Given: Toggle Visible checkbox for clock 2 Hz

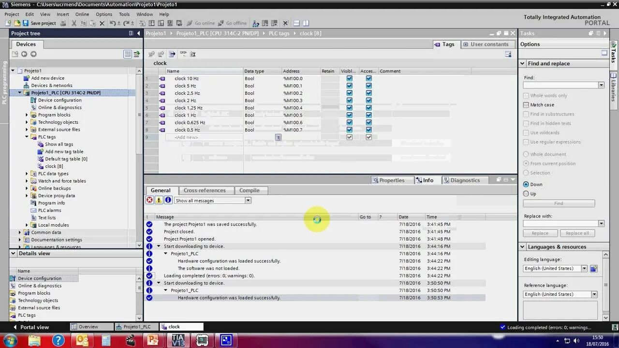Looking at the screenshot, I should pyautogui.click(x=350, y=101).
